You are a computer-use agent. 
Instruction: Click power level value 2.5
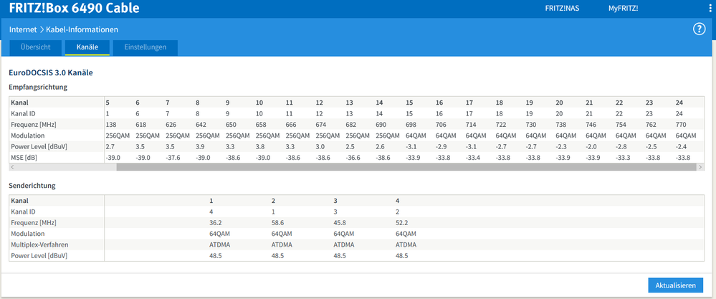tap(350, 146)
